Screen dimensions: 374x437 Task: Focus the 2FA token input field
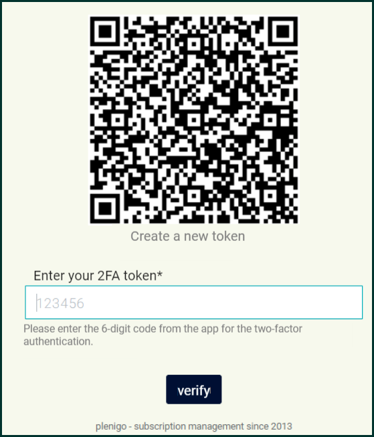click(x=193, y=302)
